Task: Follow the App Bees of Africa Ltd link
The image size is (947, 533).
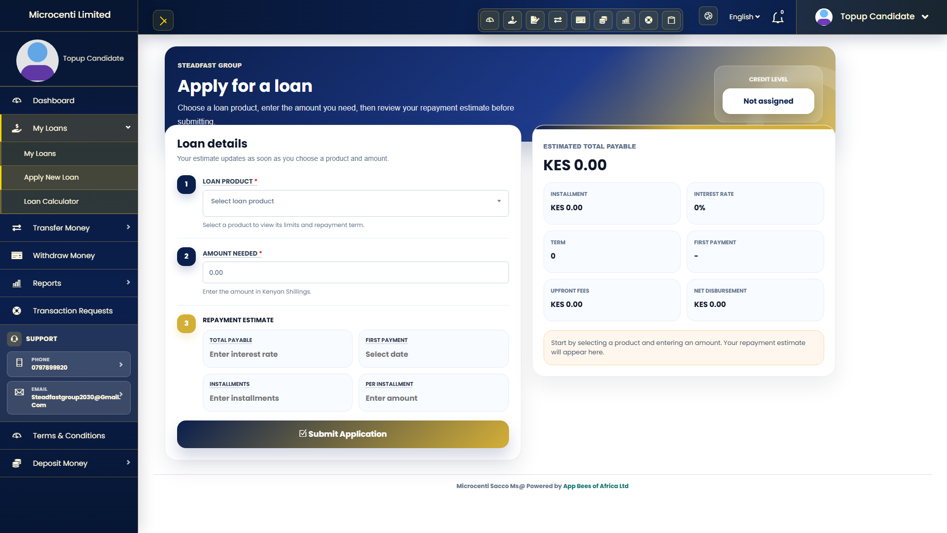Action: point(596,486)
